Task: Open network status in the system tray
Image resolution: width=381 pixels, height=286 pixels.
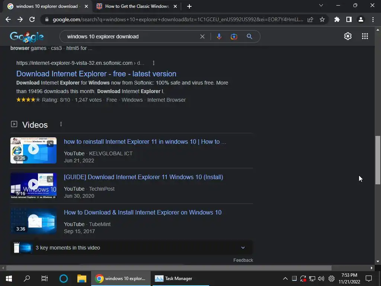Action: pyautogui.click(x=312, y=279)
